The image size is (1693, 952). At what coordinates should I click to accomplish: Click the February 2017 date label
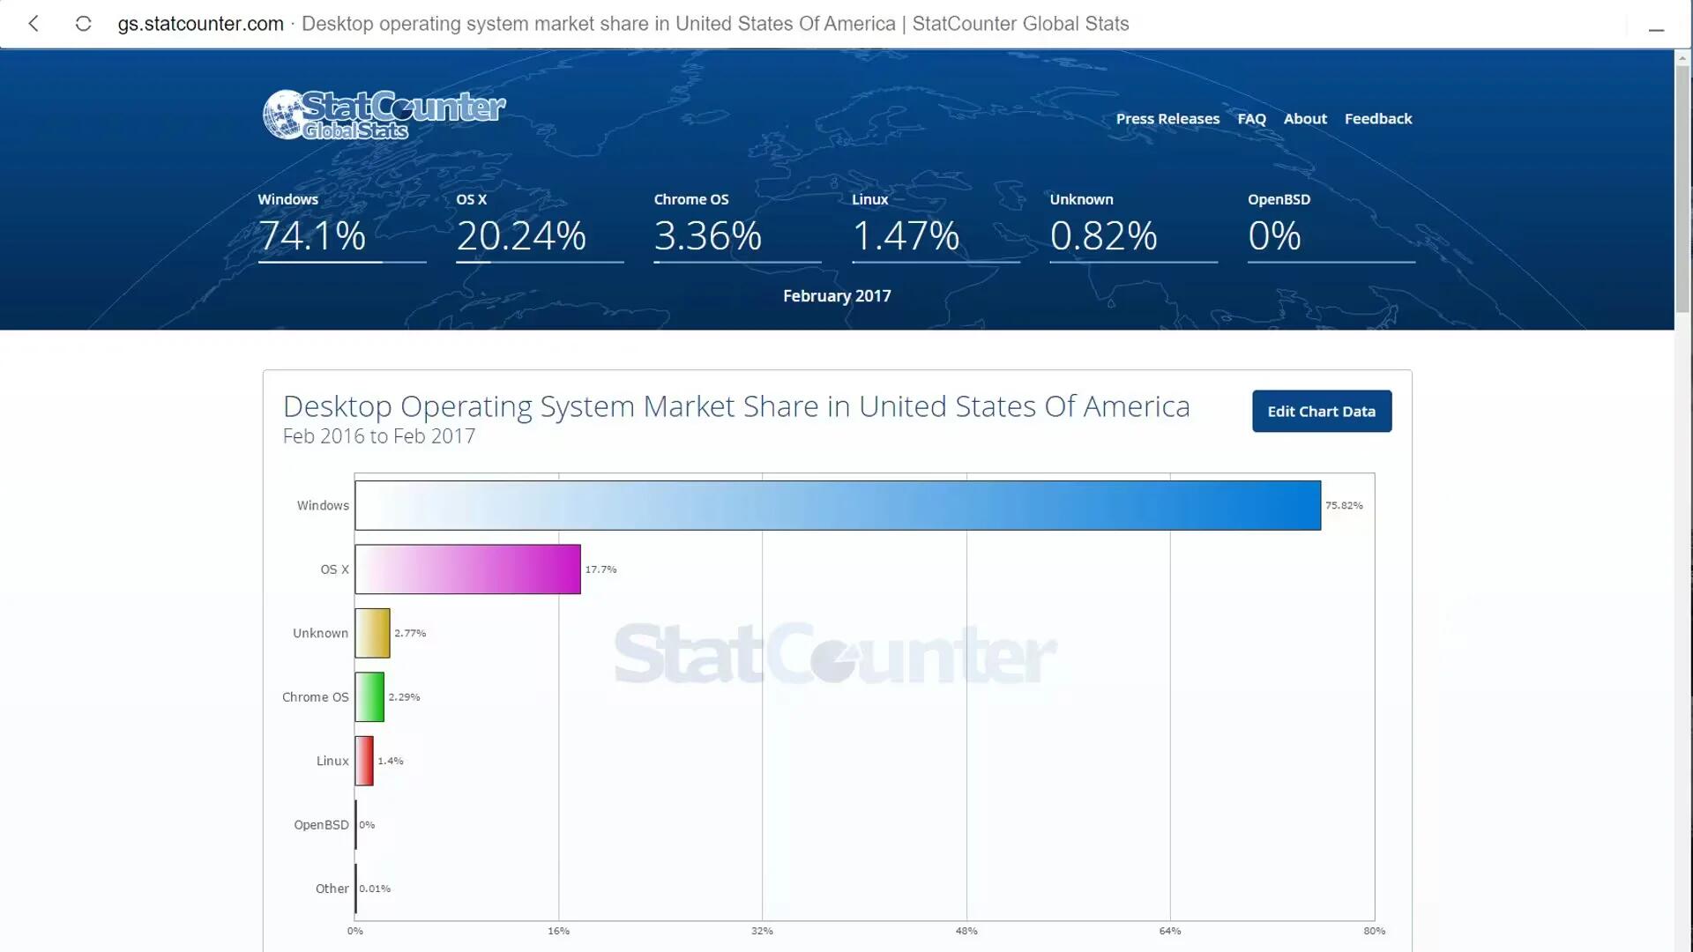(x=837, y=296)
